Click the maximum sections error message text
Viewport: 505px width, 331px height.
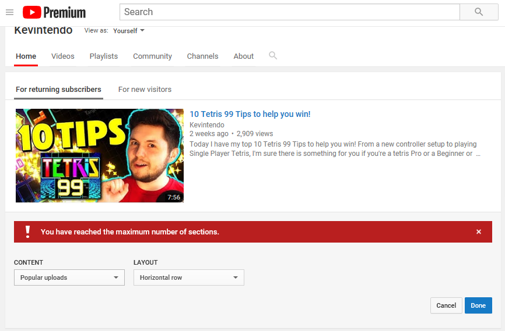pos(130,232)
